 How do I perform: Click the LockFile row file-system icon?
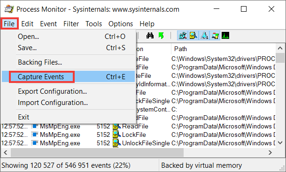(x=117, y=135)
